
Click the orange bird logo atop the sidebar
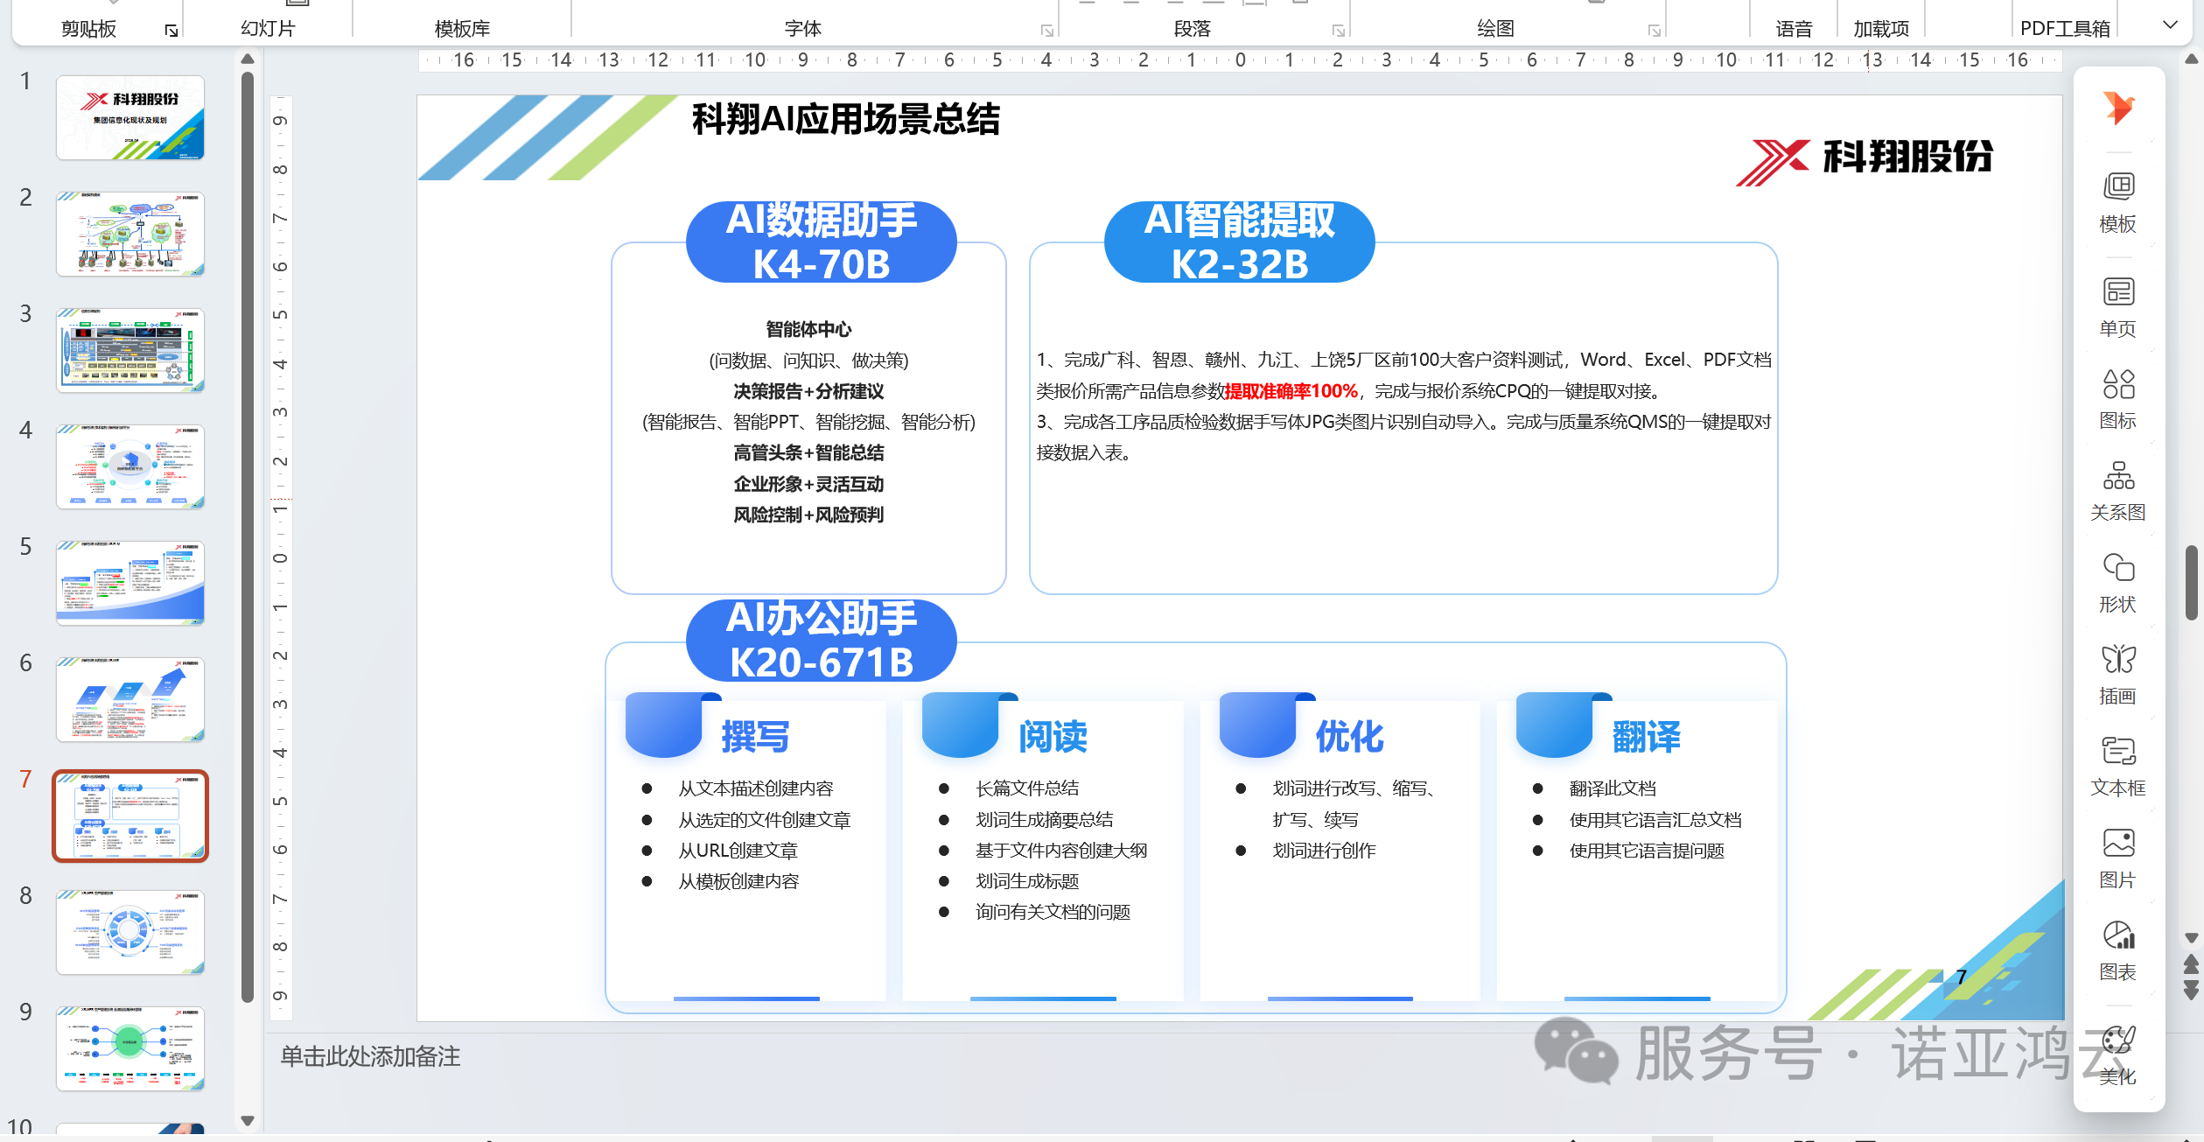pos(2118,108)
